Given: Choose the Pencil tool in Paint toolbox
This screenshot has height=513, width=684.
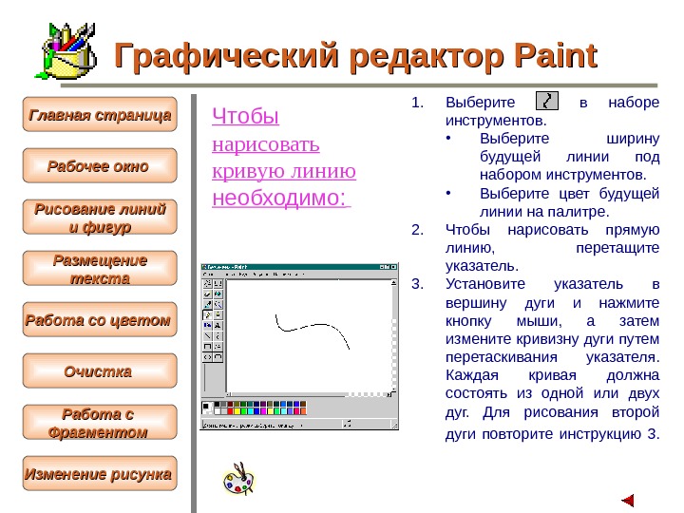Looking at the screenshot, I should 207,315.
